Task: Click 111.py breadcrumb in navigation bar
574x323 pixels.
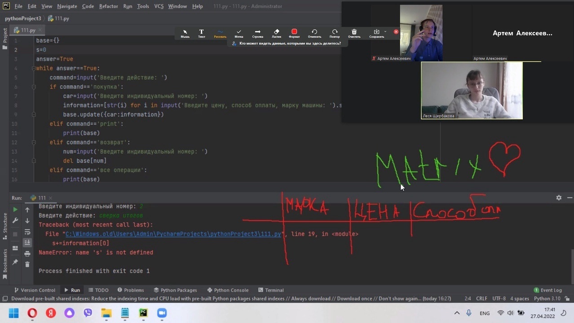Action: tap(58, 18)
